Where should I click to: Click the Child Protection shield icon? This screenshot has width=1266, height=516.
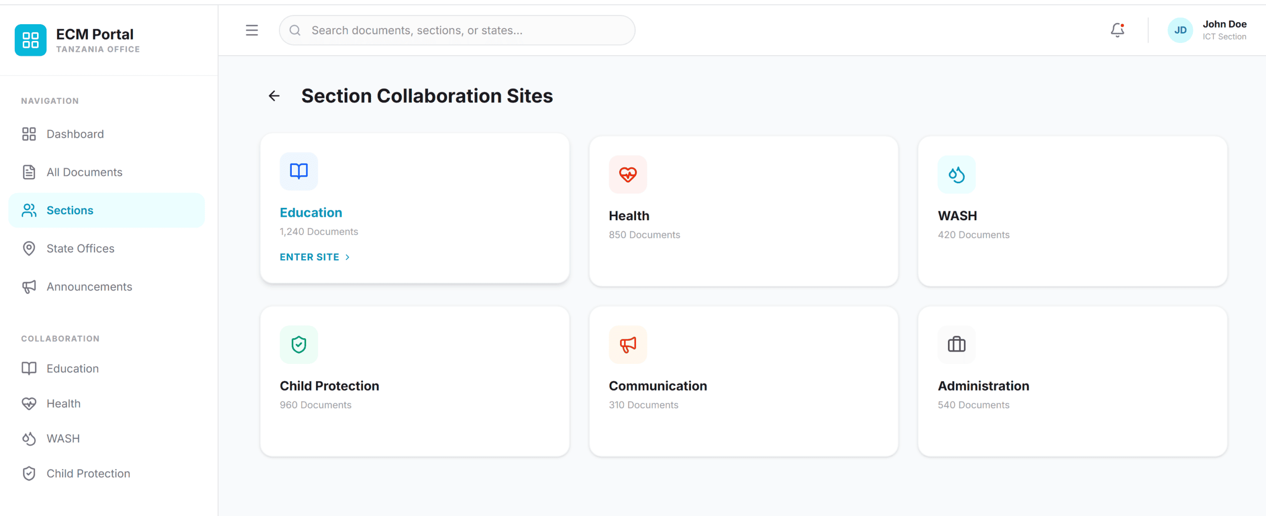coord(299,345)
